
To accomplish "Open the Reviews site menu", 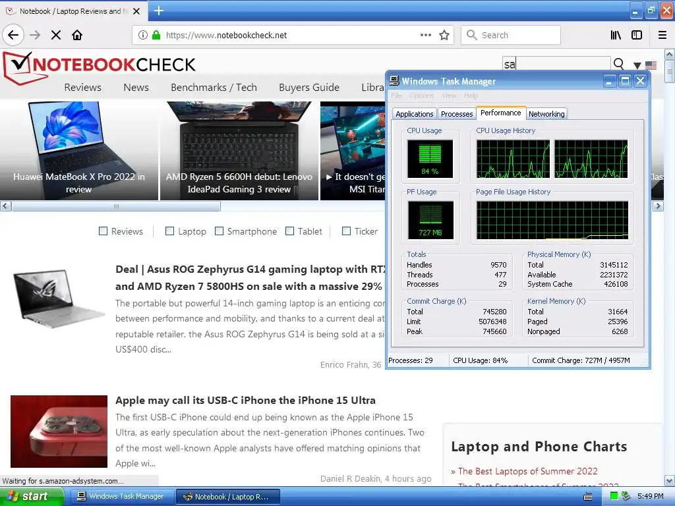I will pyautogui.click(x=82, y=88).
